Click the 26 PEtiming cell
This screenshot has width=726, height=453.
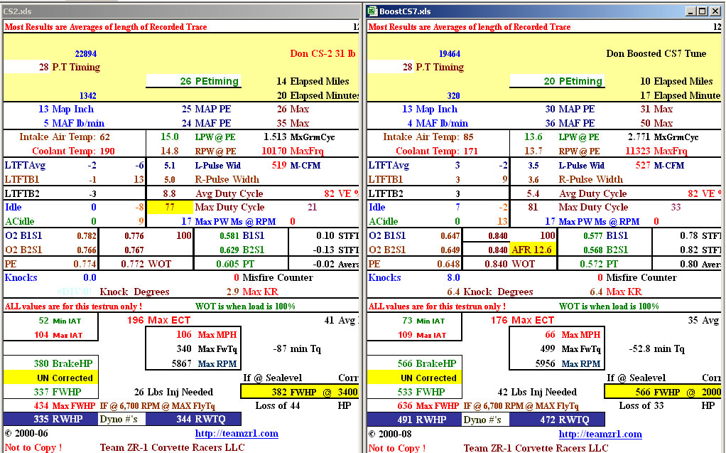(x=193, y=82)
